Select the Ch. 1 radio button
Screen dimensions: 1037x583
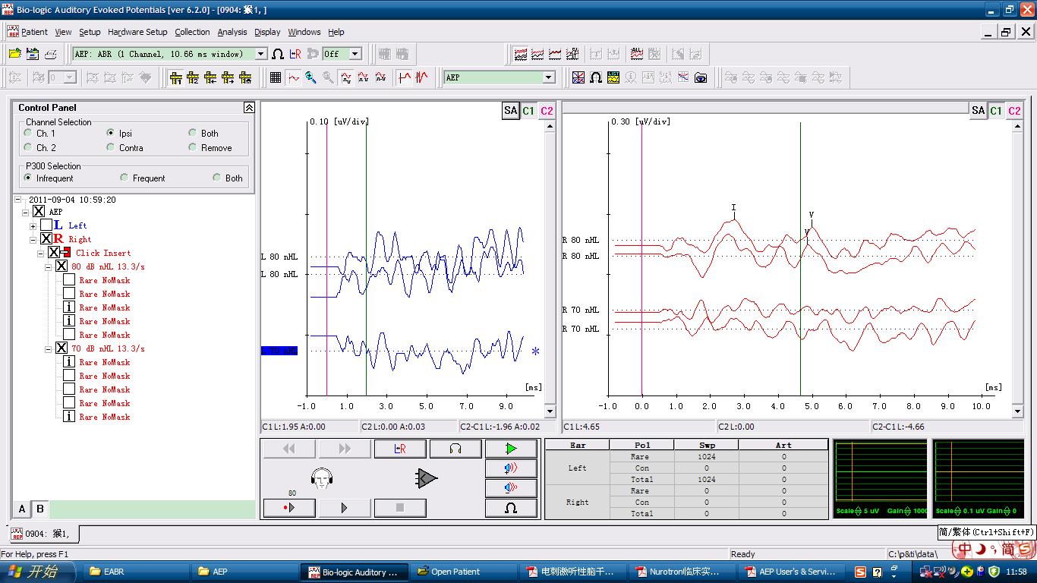click(29, 134)
